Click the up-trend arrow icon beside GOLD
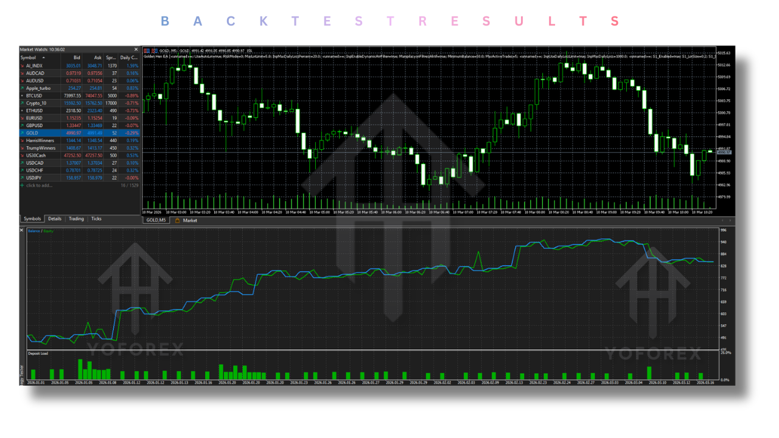This screenshot has height=438, width=779. point(23,133)
